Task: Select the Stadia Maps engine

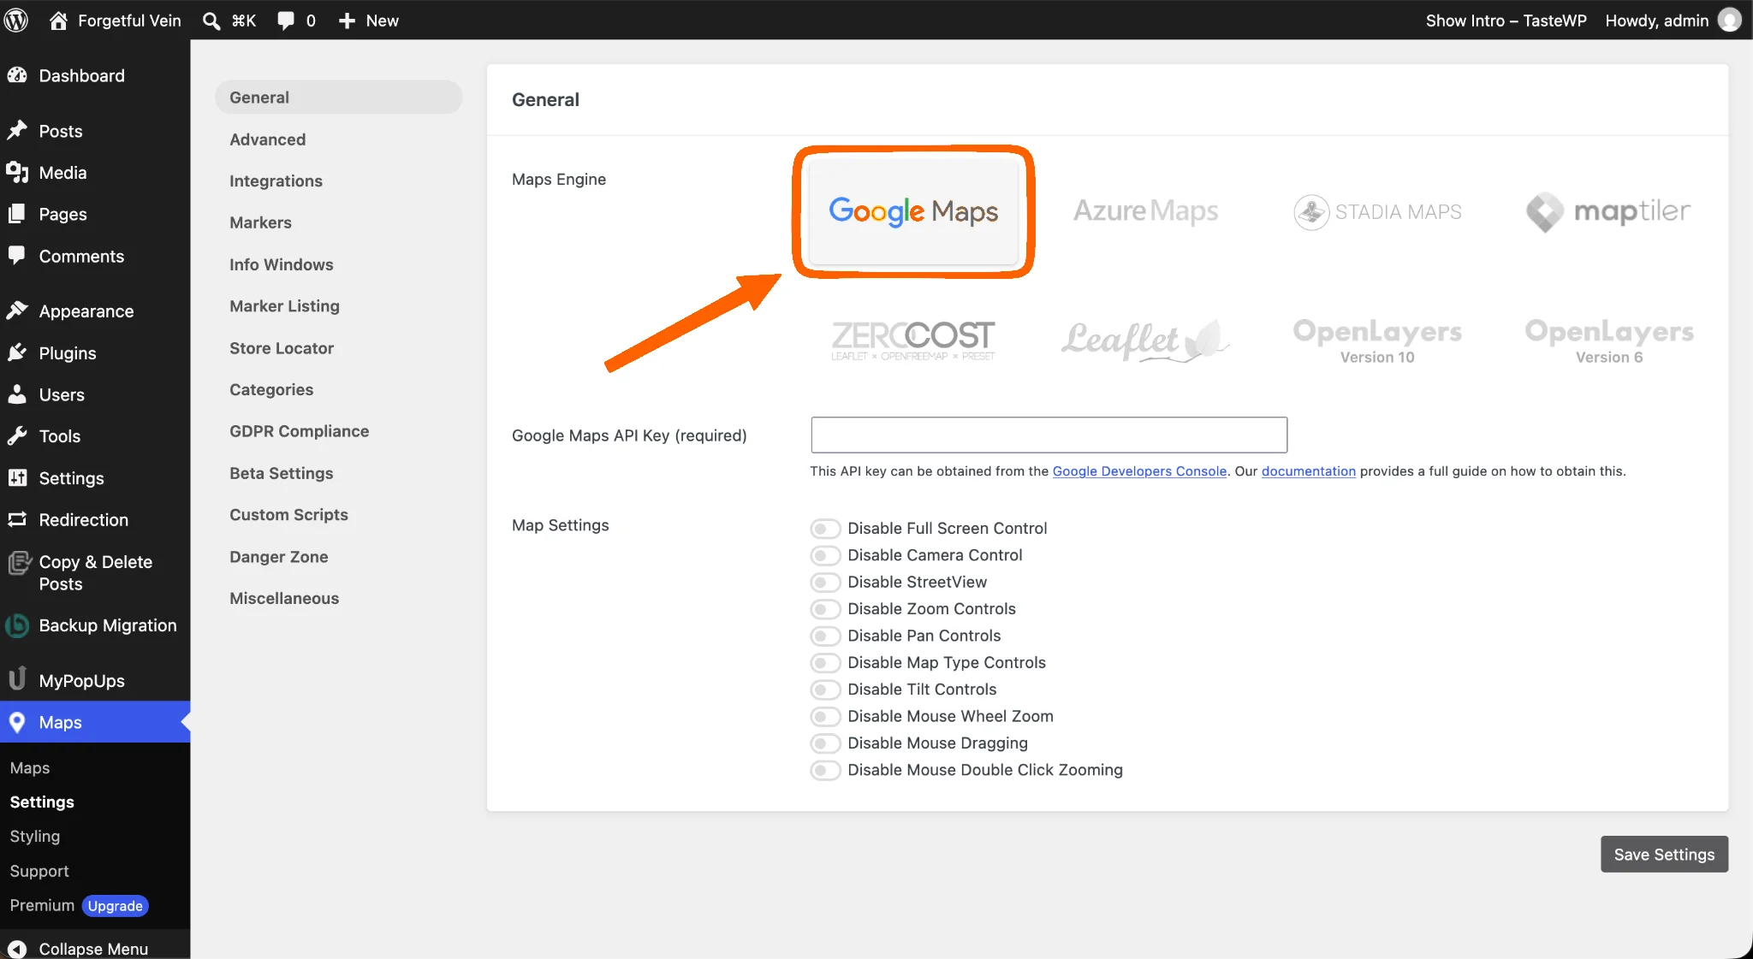Action: pos(1377,211)
